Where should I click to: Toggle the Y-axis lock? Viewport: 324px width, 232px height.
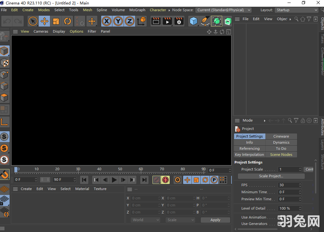click(x=118, y=21)
